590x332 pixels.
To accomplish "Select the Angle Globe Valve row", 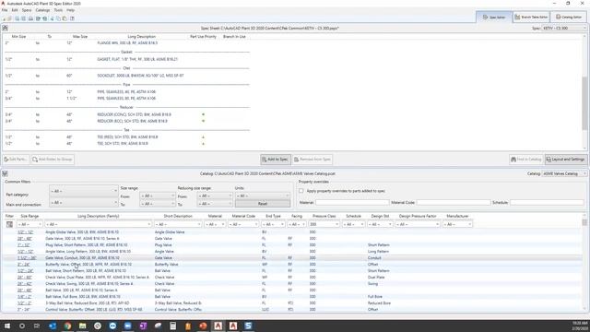I will [291, 232].
